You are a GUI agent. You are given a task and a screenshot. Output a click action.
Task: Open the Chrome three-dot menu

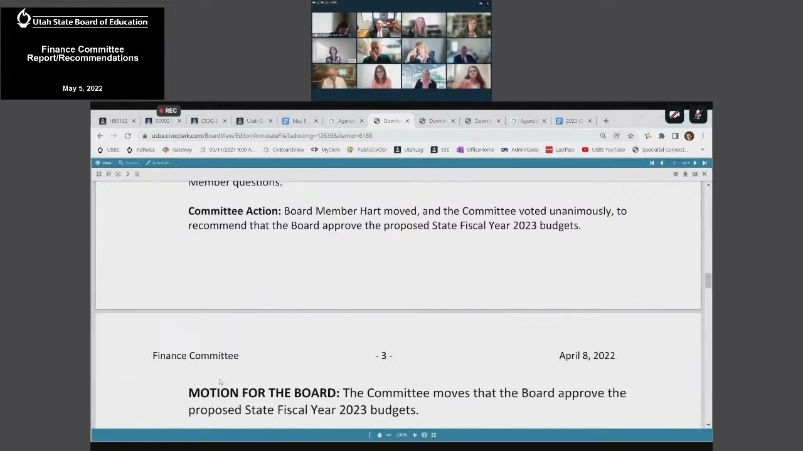[703, 136]
